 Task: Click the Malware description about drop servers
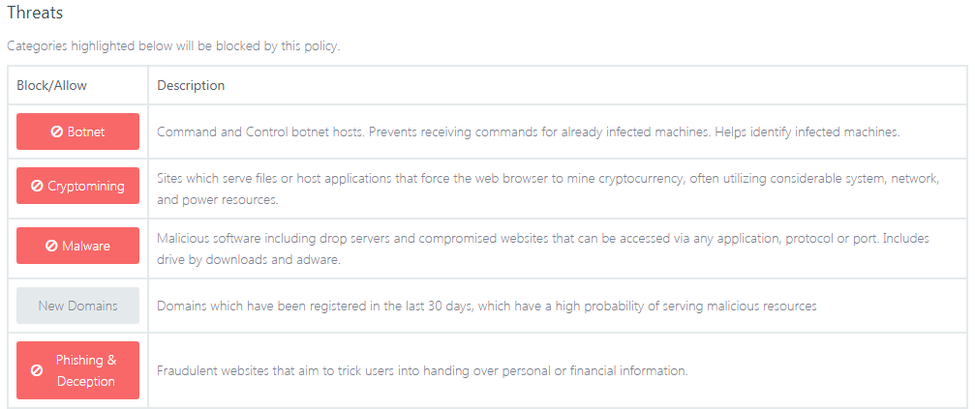[543, 249]
